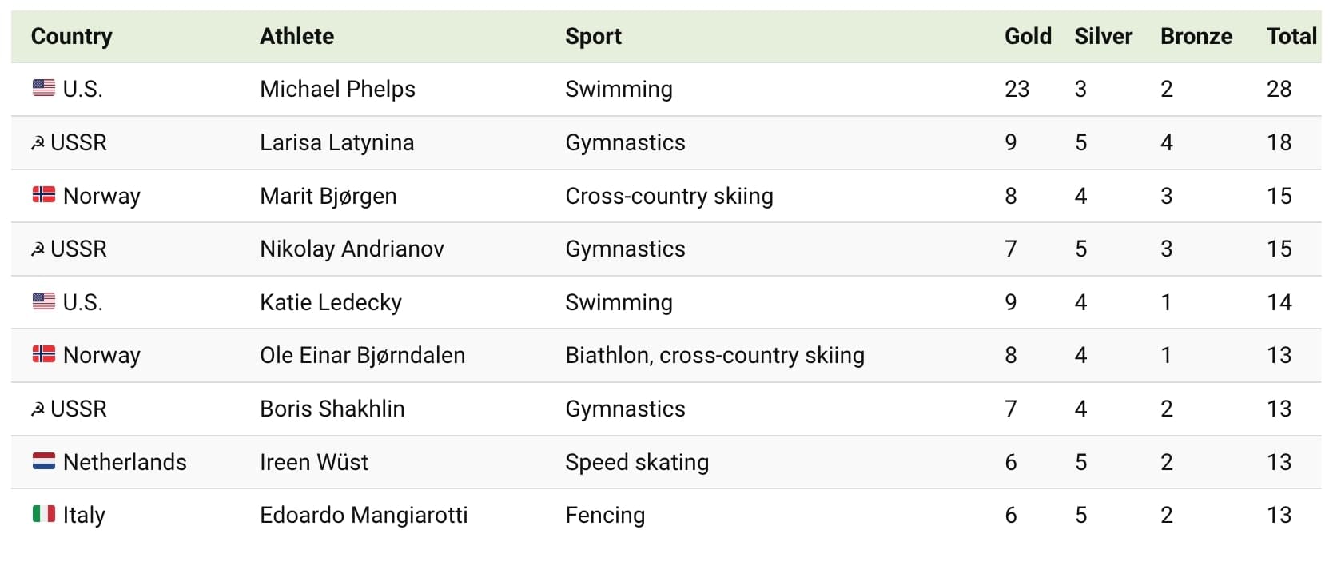Click the USSR emblem beside Larisa Latynina

(x=38, y=143)
